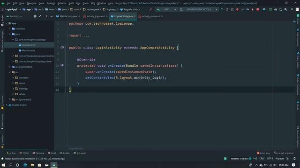Open the Windows notification center icon

coord(294,165)
